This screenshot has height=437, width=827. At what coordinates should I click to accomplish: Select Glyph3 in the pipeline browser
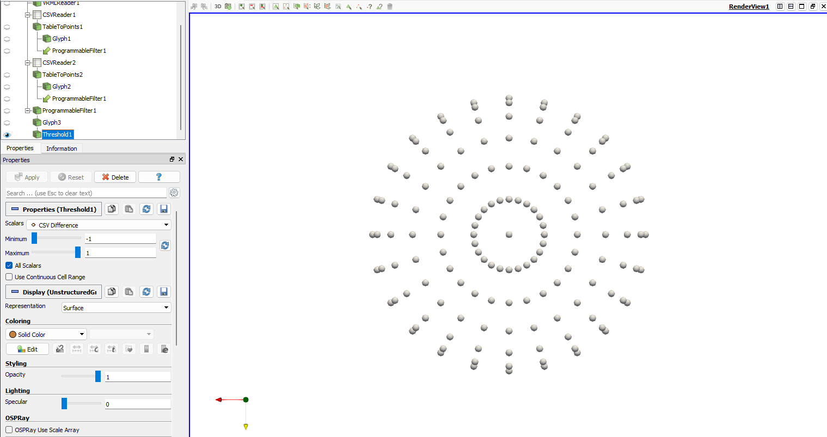[52, 122]
